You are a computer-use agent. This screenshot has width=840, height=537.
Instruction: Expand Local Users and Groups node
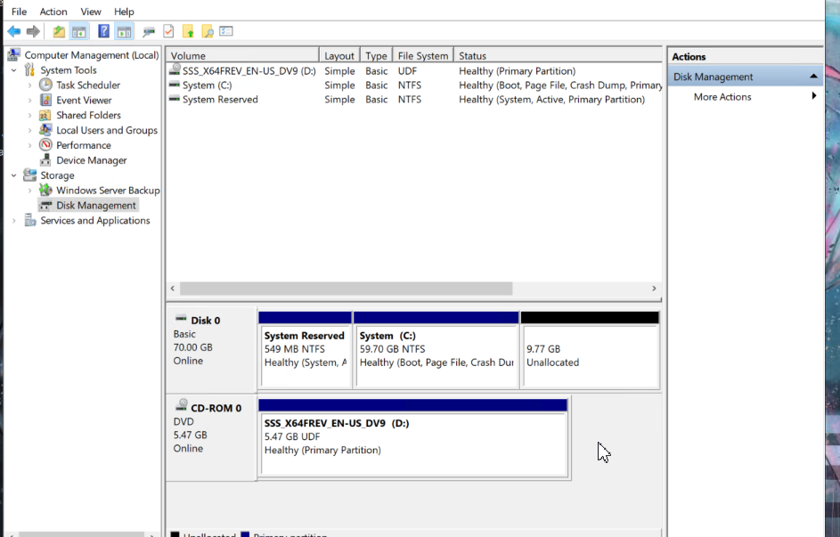coord(30,130)
